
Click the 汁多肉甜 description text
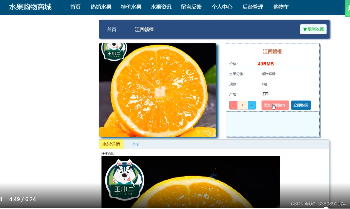point(108,154)
